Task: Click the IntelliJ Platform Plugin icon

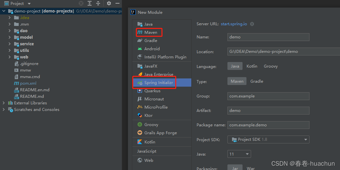Action: coord(140,57)
